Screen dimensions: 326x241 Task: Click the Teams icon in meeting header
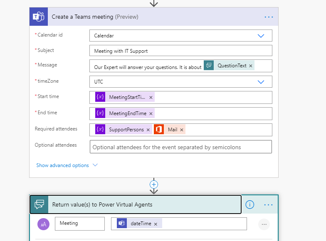click(x=39, y=17)
